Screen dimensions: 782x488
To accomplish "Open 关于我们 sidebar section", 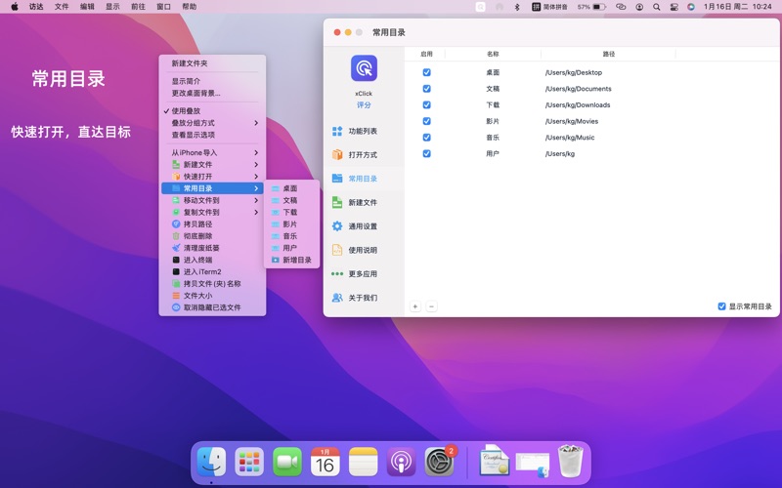I will (364, 298).
